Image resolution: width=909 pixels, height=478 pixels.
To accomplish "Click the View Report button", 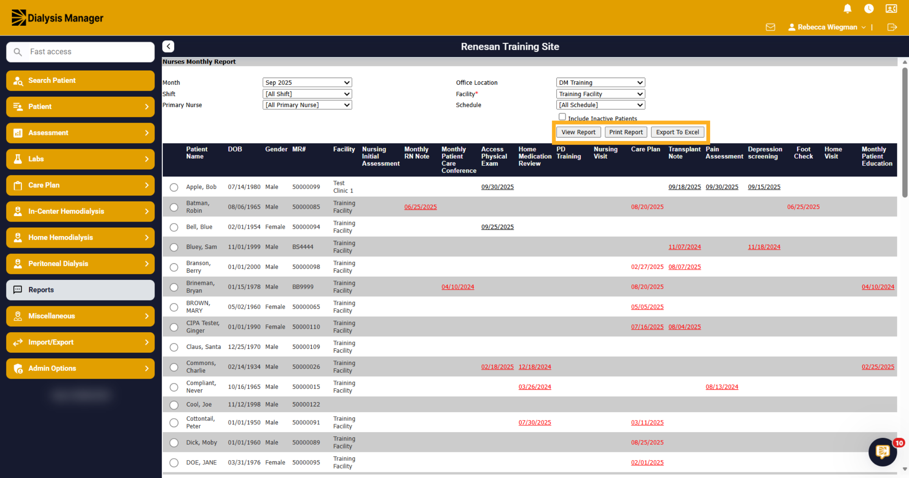I will tap(578, 132).
